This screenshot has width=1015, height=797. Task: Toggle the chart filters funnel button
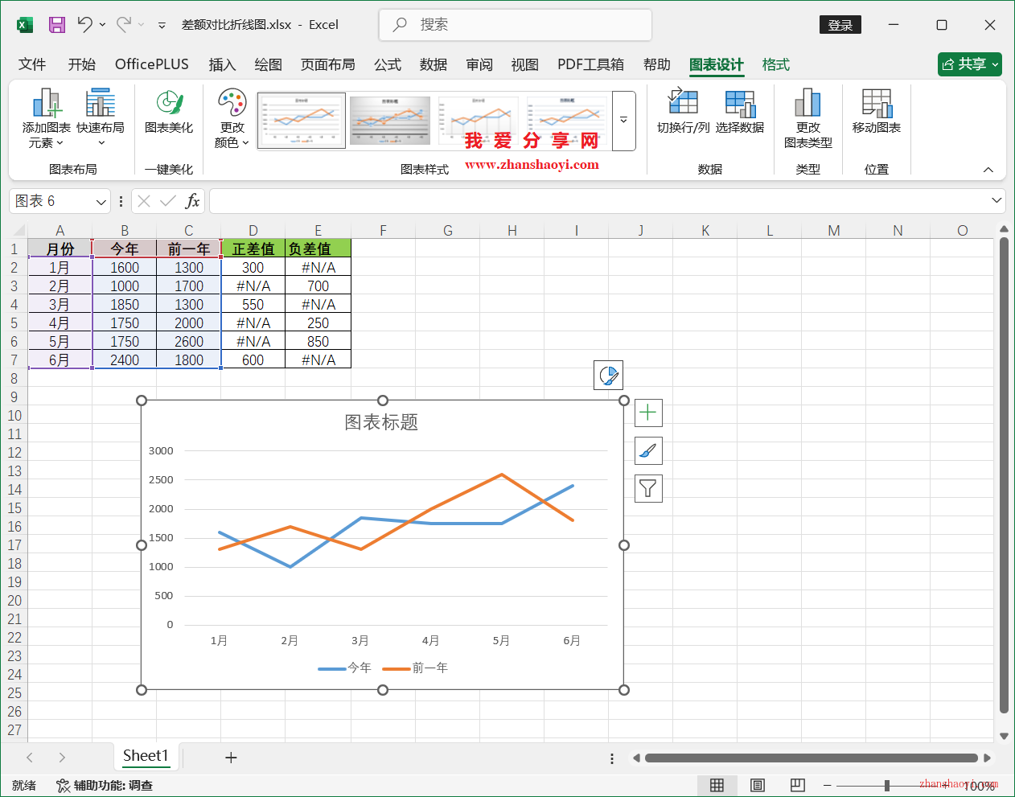647,488
